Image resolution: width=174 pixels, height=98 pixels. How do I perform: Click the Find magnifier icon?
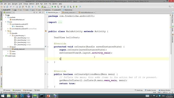pyautogui.click(x=26, y=7)
